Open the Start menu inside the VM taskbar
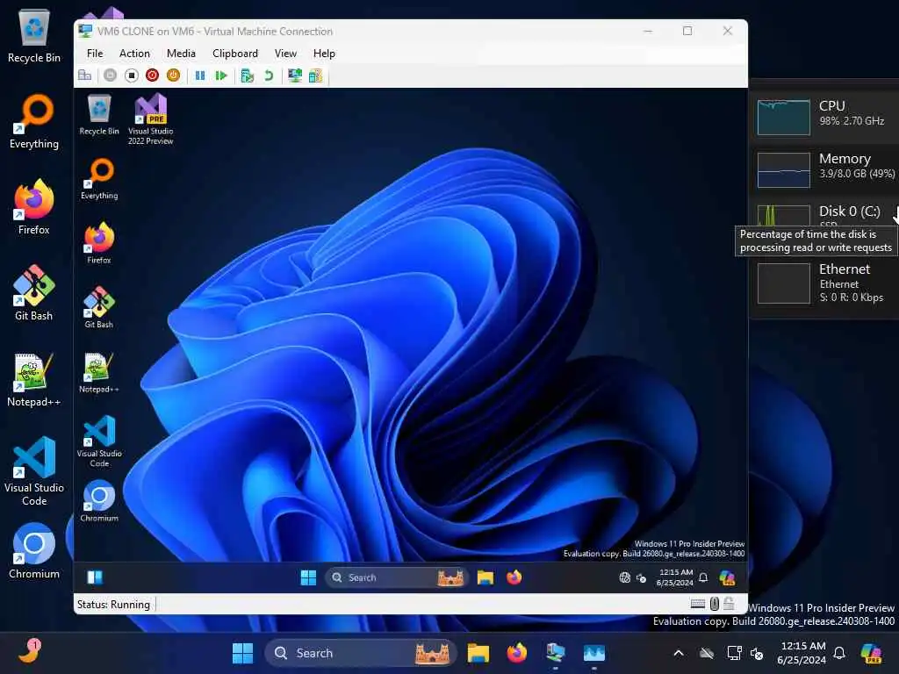Viewport: 899px width, 674px height. tap(308, 577)
